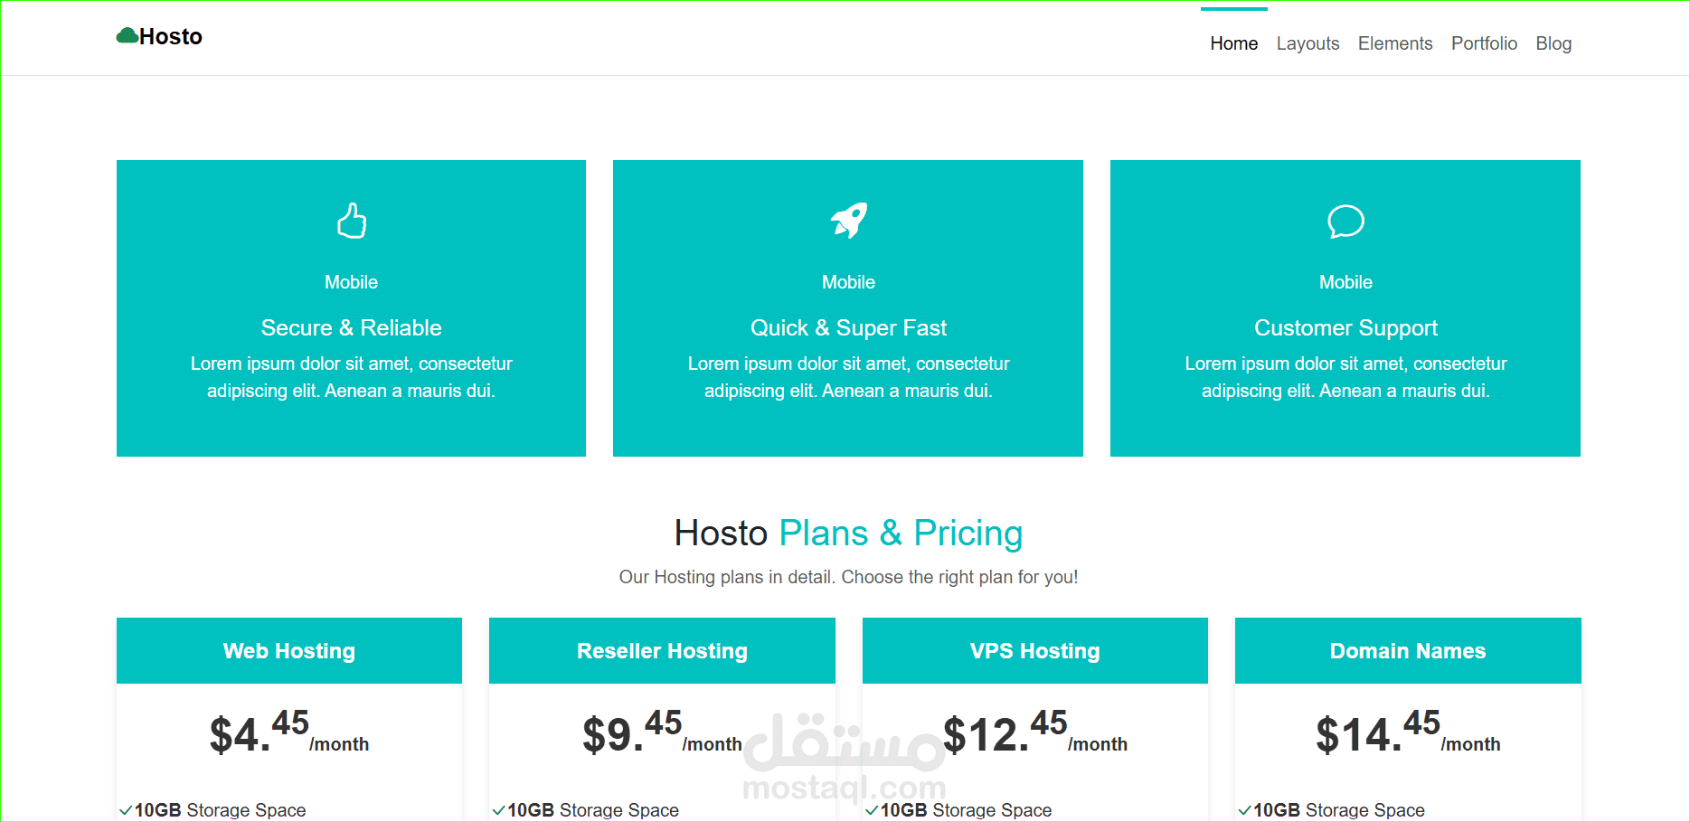Click the Hosto brand name link
Image resolution: width=1690 pixels, height=822 pixels.
171,36
